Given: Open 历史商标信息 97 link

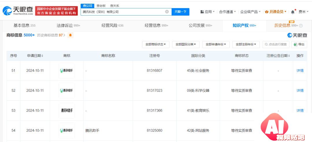Looking at the screenshot, I should 51,35.
